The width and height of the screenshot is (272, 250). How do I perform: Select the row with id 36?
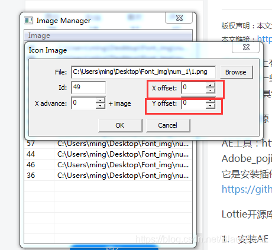coord(108,176)
